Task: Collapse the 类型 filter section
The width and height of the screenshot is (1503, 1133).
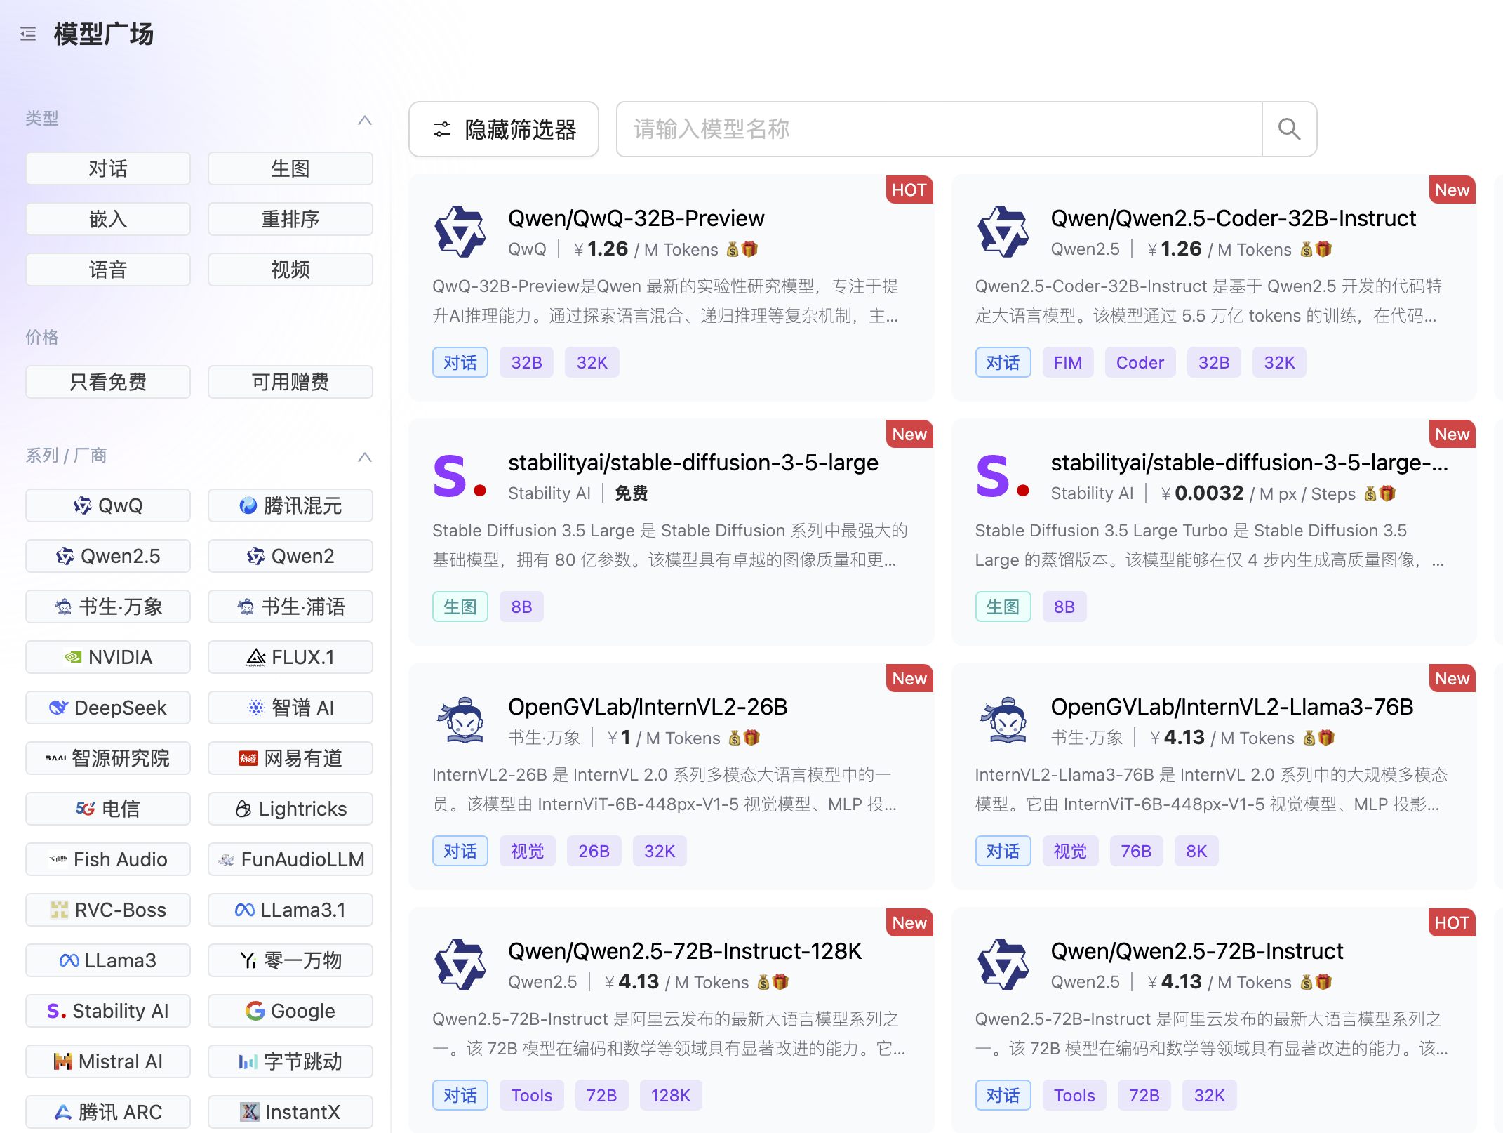Action: [364, 120]
